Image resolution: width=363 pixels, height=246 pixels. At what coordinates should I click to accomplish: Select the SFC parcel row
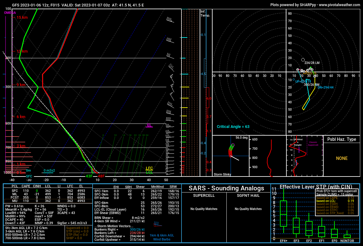48,191
